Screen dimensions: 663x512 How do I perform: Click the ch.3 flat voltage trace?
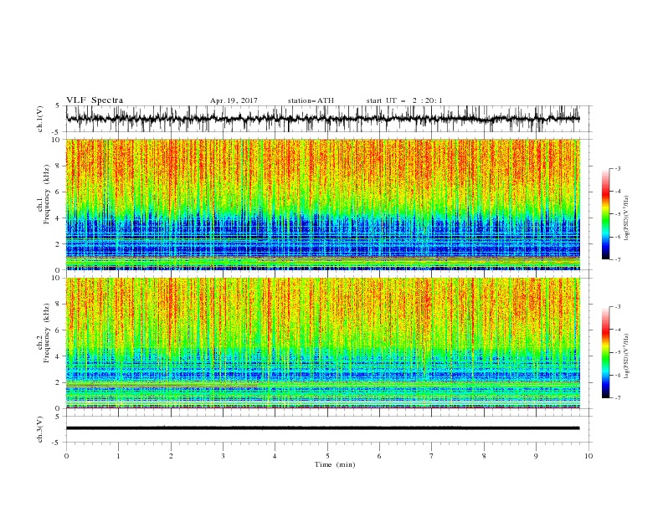pos(322,428)
